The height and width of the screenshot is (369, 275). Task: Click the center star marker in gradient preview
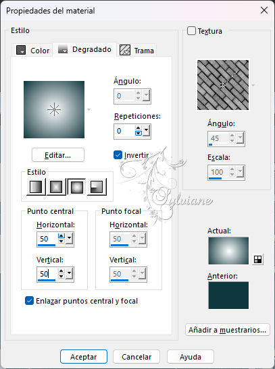pos(54,109)
